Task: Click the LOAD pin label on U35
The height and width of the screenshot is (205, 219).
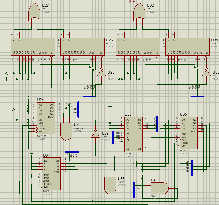Action: click(185, 143)
